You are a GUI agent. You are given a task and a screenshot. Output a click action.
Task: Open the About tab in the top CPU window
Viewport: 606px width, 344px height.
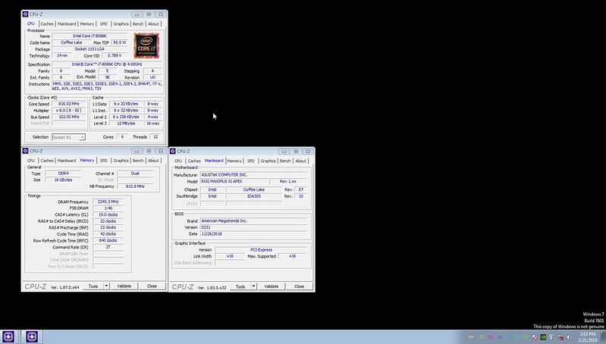point(153,24)
